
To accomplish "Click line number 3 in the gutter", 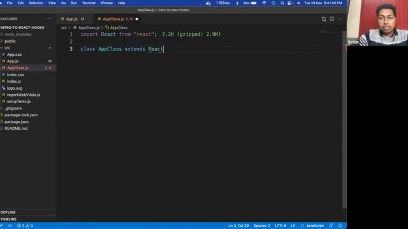I will pyautogui.click(x=71, y=49).
